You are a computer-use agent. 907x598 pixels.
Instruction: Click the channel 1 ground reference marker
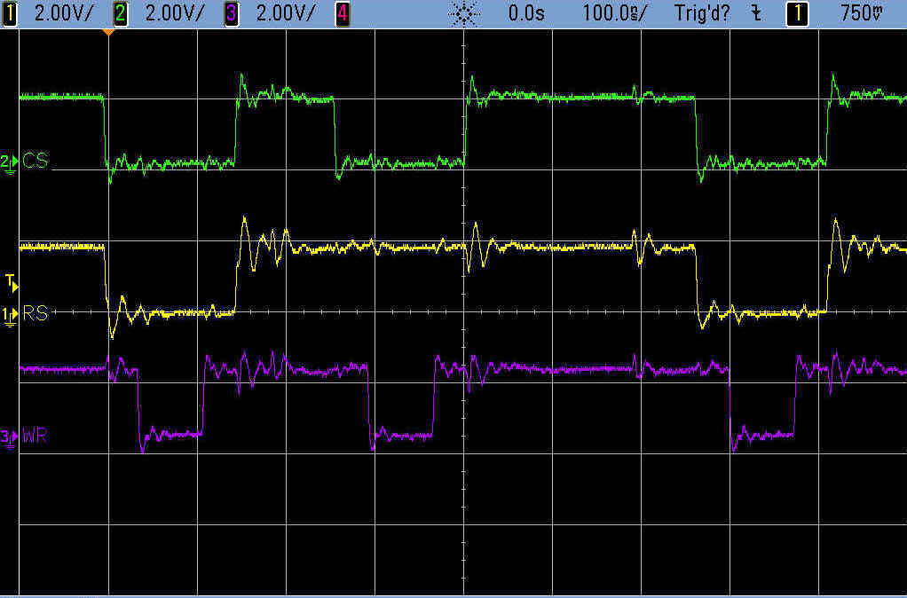coord(8,314)
